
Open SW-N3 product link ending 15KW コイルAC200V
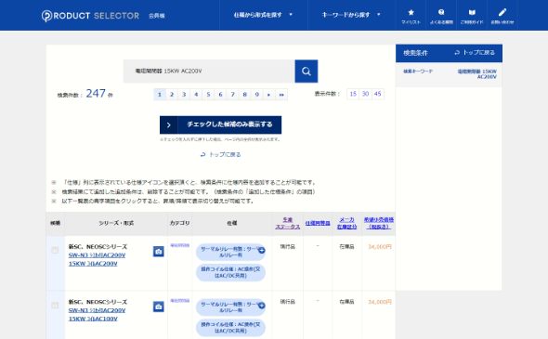[97, 259]
